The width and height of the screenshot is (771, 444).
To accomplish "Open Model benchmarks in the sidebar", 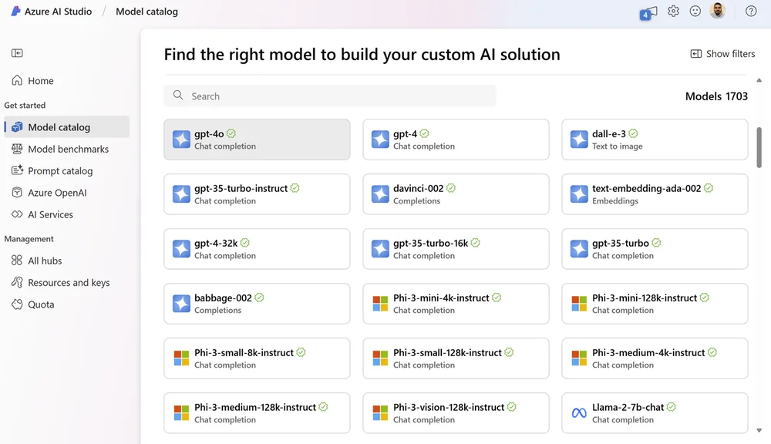I will pyautogui.click(x=67, y=149).
